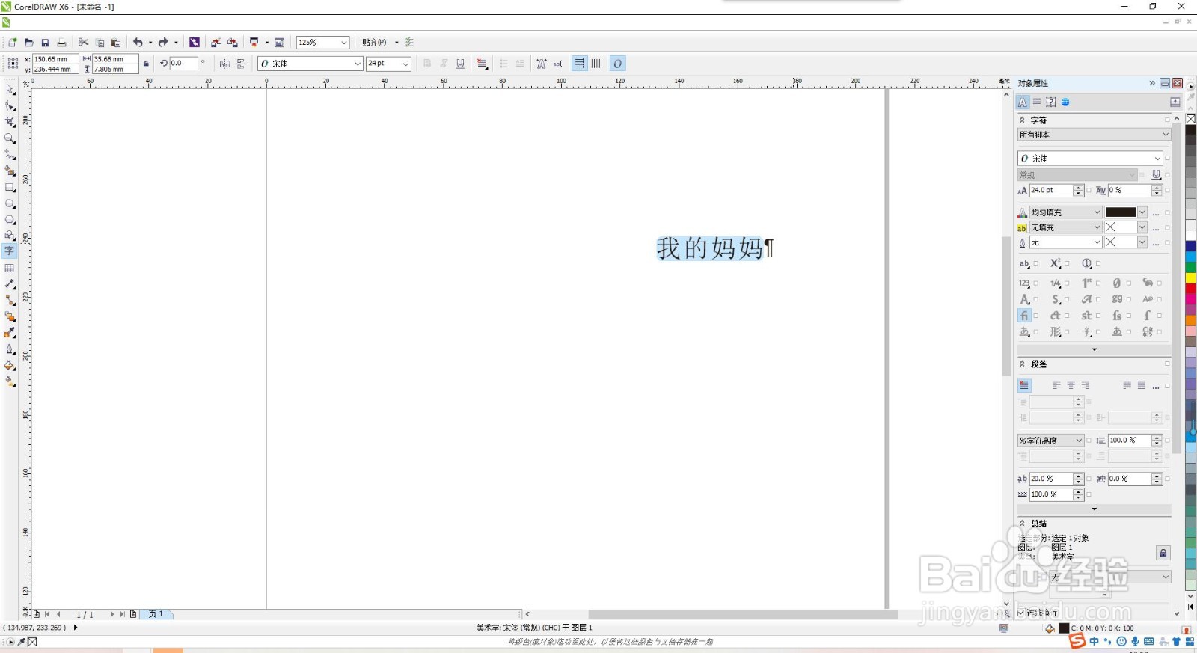Viewport: 1197px width, 653px height.
Task: Click the x position field 150.65 mm
Action: click(55, 59)
